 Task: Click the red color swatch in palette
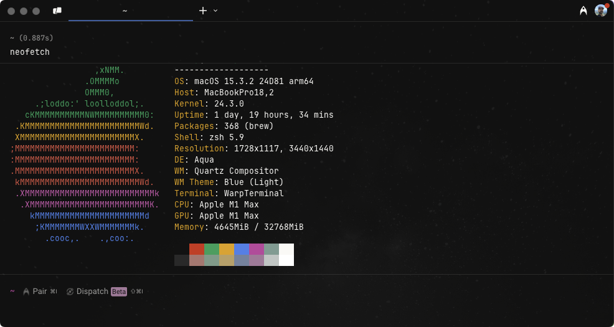[x=197, y=249]
